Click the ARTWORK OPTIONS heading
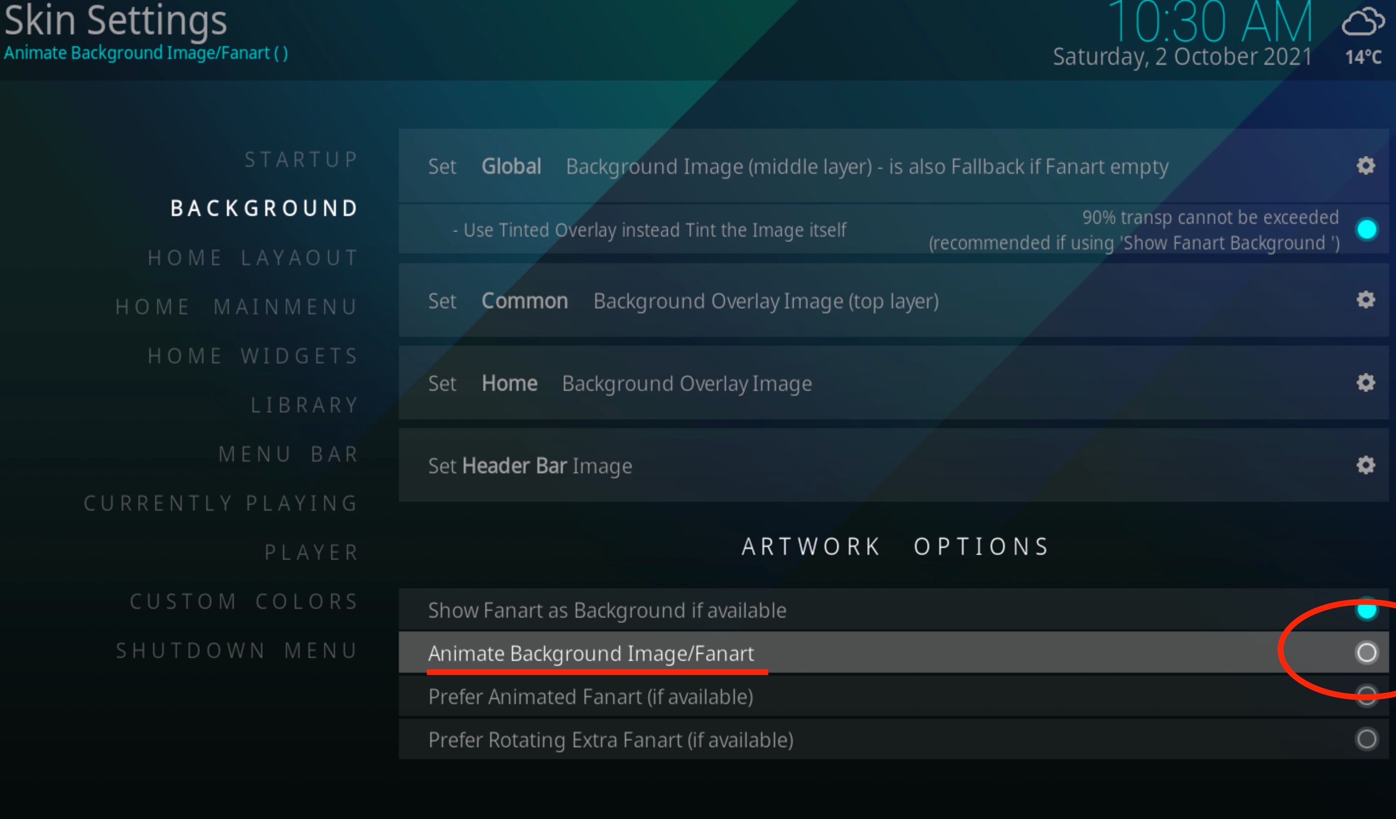The image size is (1396, 819). point(894,546)
